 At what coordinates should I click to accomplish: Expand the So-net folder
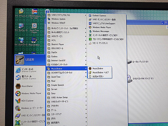tap(66, 89)
